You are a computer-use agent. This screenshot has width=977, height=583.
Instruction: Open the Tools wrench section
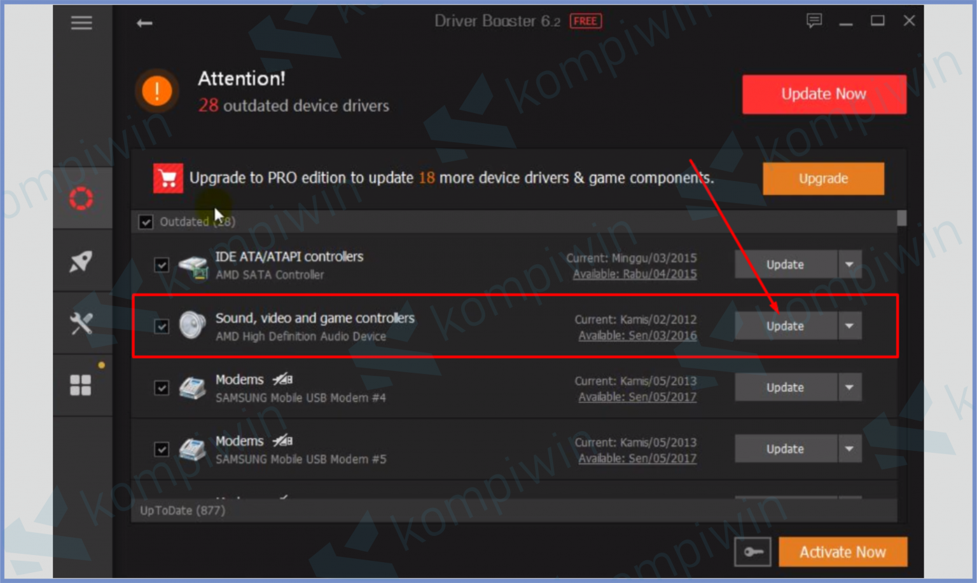pyautogui.click(x=81, y=323)
